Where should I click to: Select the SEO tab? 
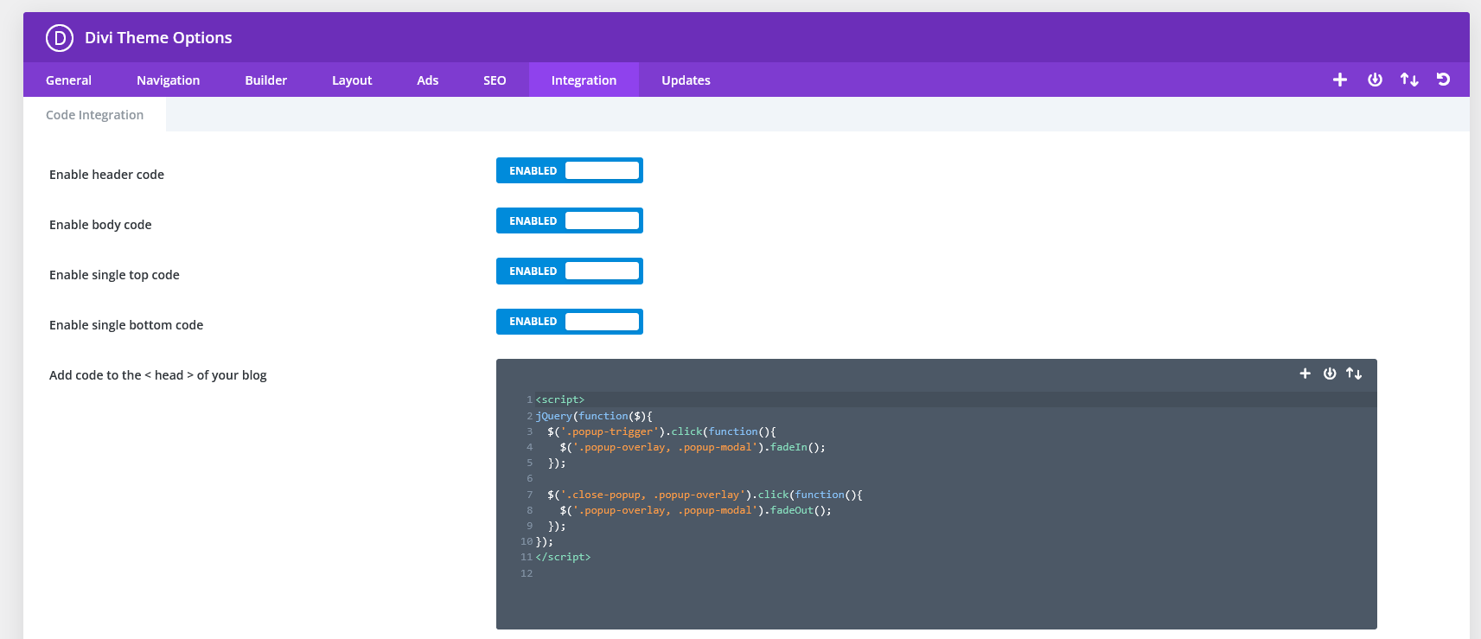pos(495,80)
